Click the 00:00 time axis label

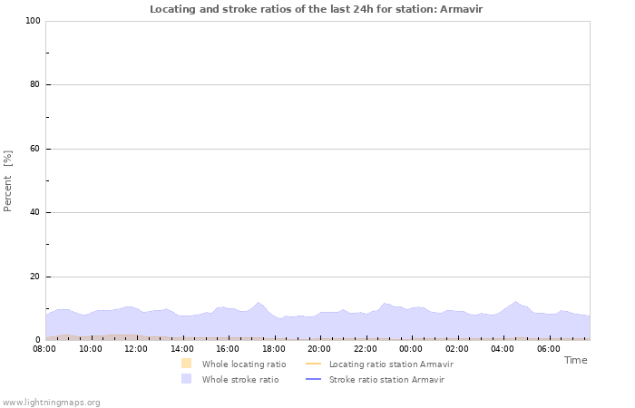[x=411, y=348]
